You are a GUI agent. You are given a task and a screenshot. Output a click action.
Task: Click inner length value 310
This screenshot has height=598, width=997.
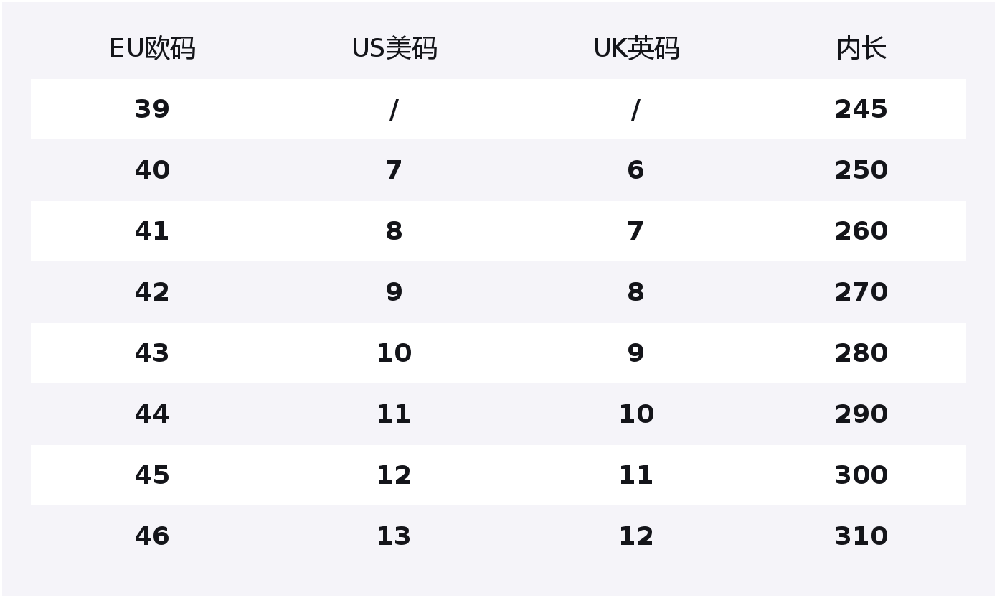click(x=861, y=536)
